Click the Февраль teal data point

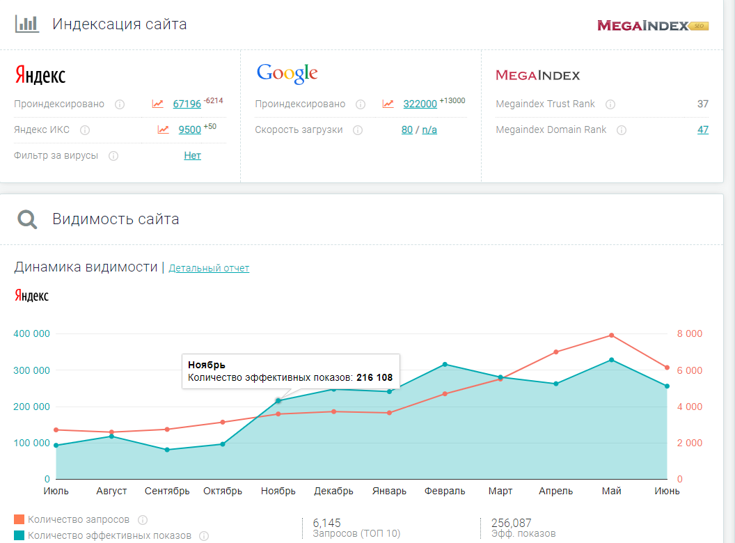(x=445, y=364)
